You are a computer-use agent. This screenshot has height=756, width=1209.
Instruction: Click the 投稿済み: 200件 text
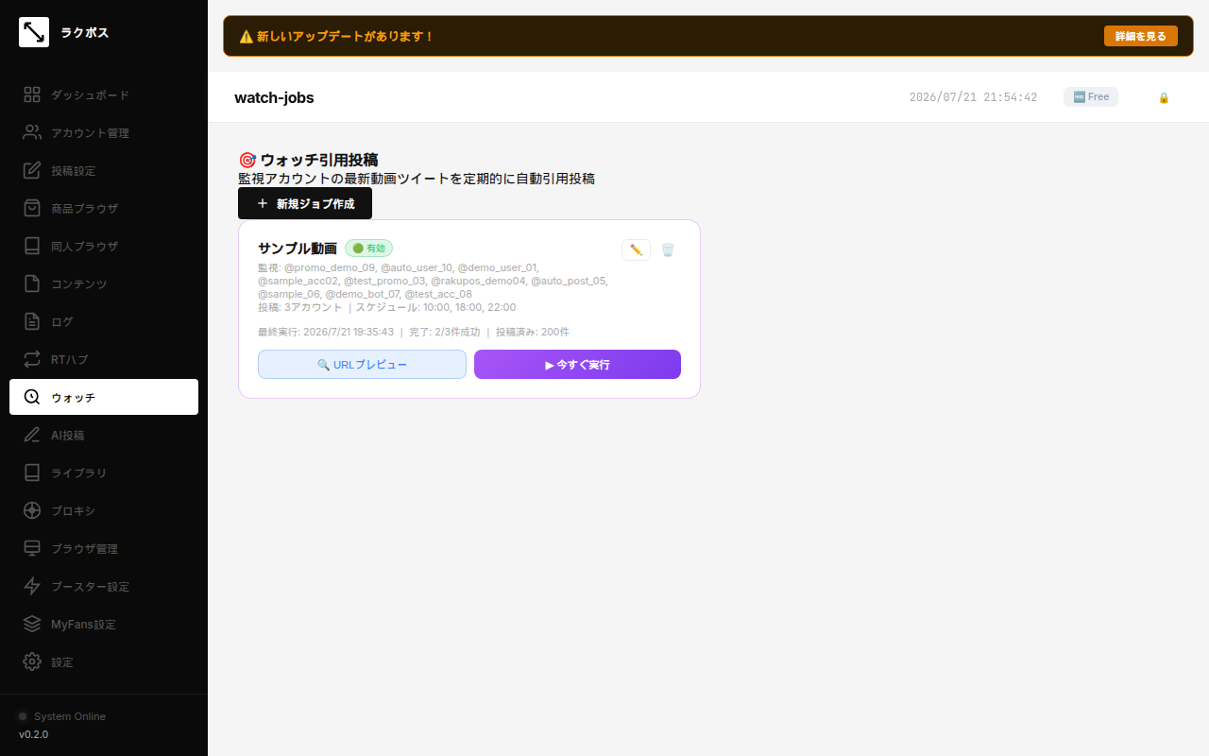coord(533,332)
